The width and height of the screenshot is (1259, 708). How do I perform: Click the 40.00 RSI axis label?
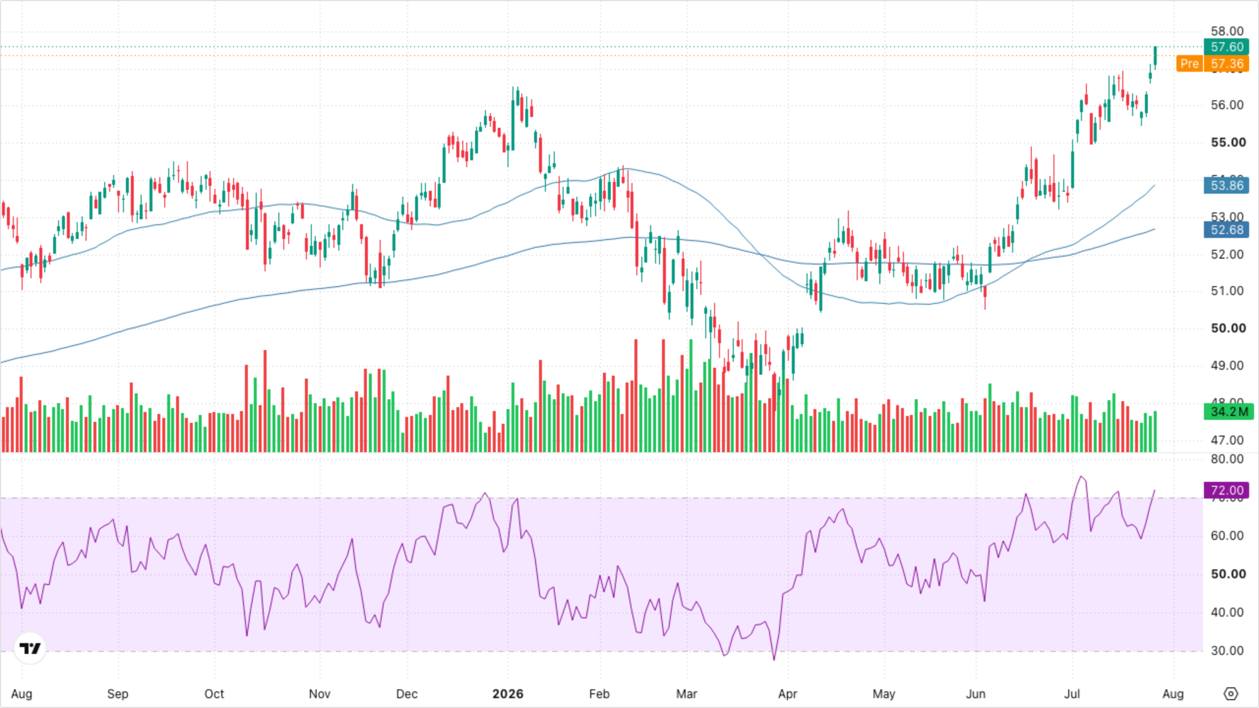[1227, 612]
